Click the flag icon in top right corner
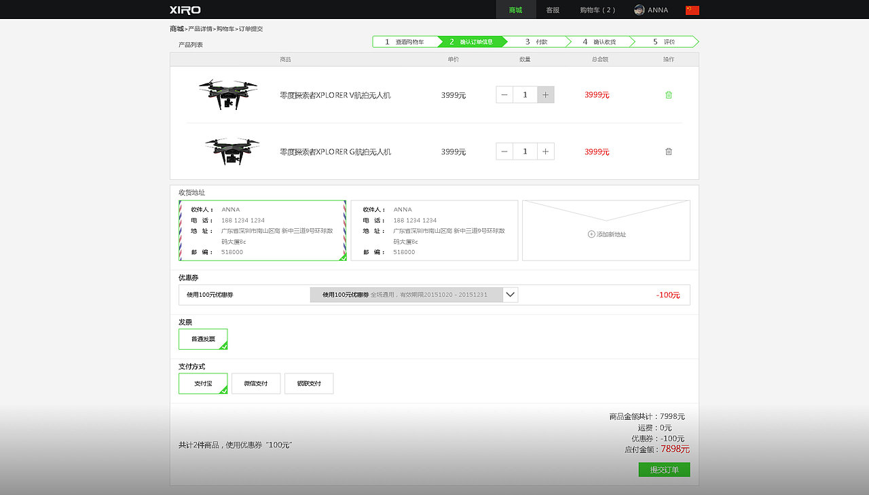This screenshot has width=869, height=495. [x=692, y=10]
